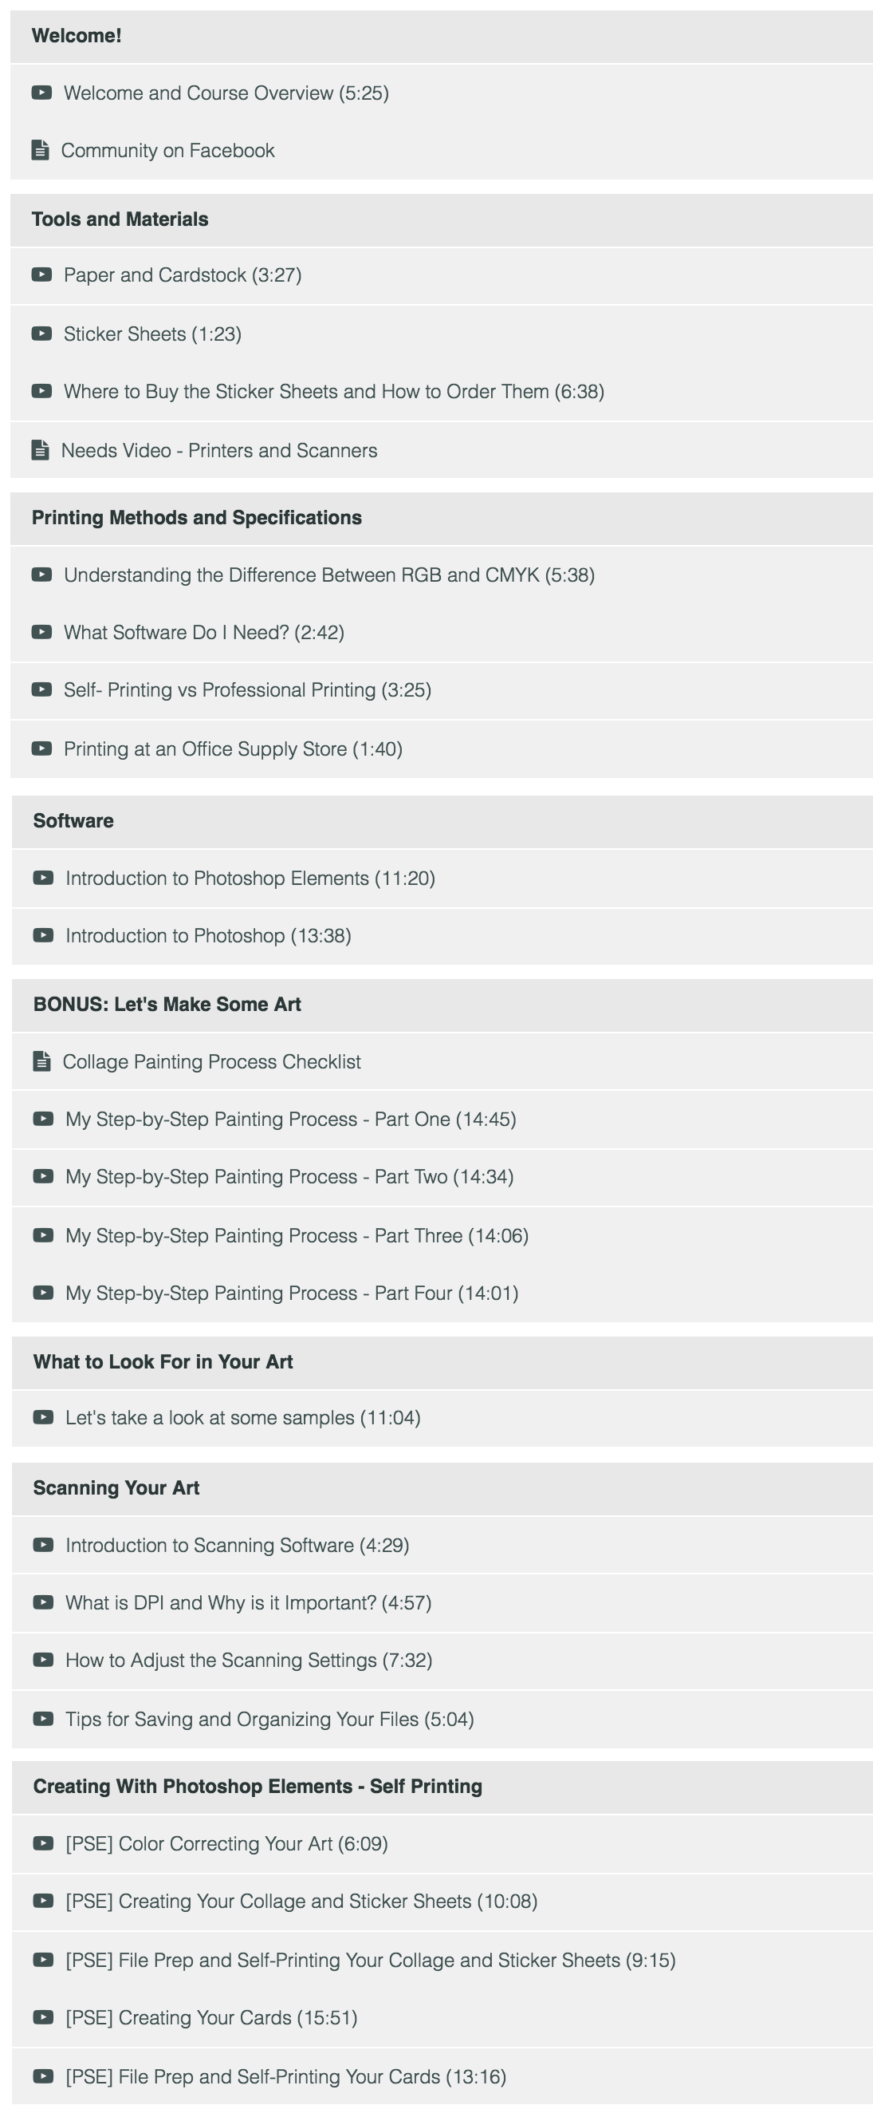Viewport: 873px width, 2117px height.
Task: Open Where to Buy the Sticker Sheets lesson
Action: (441, 392)
